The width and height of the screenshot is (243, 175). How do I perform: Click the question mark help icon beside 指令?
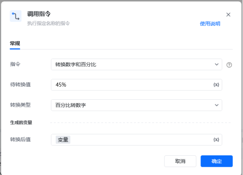(x=229, y=65)
